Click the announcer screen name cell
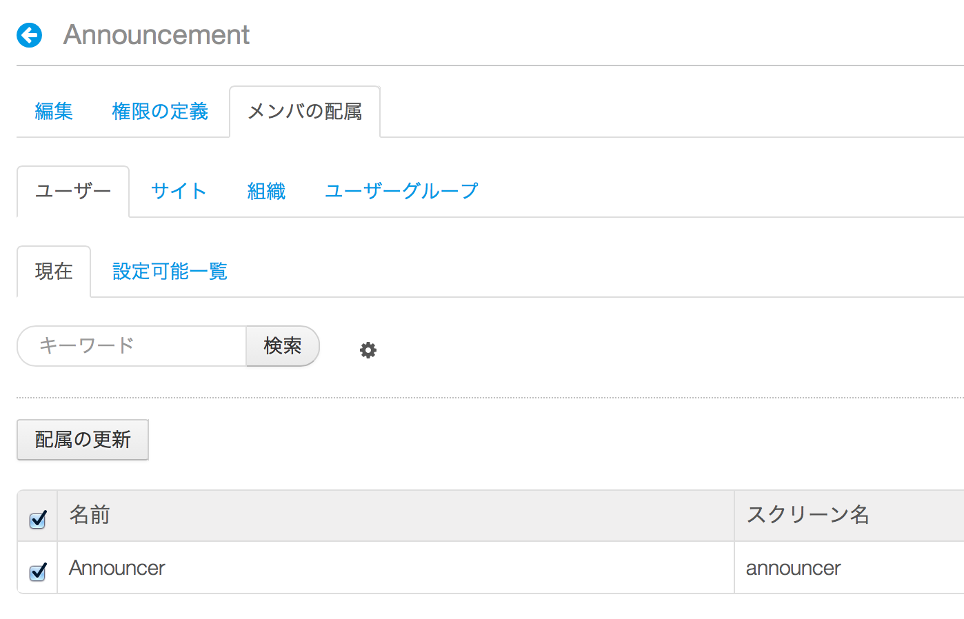This screenshot has width=964, height=619. 793,568
